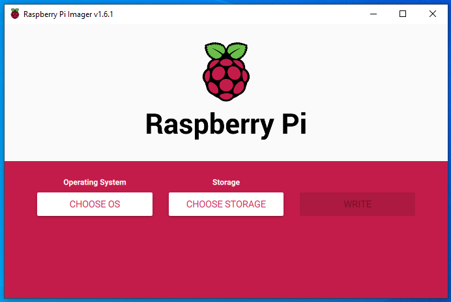Open the CHOOSE OS selection button
Image resolution: width=451 pixels, height=302 pixels.
(x=95, y=204)
